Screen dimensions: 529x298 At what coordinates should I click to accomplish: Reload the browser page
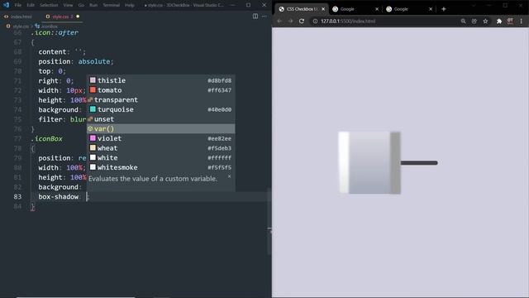(x=302, y=21)
